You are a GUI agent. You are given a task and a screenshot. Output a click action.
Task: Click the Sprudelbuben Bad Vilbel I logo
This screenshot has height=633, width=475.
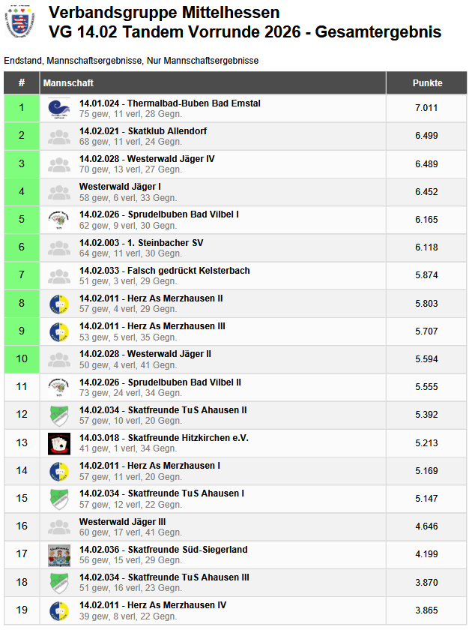tap(59, 220)
